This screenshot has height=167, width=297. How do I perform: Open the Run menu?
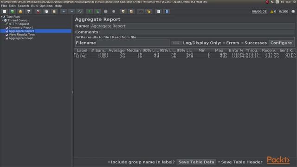(x=34, y=6)
